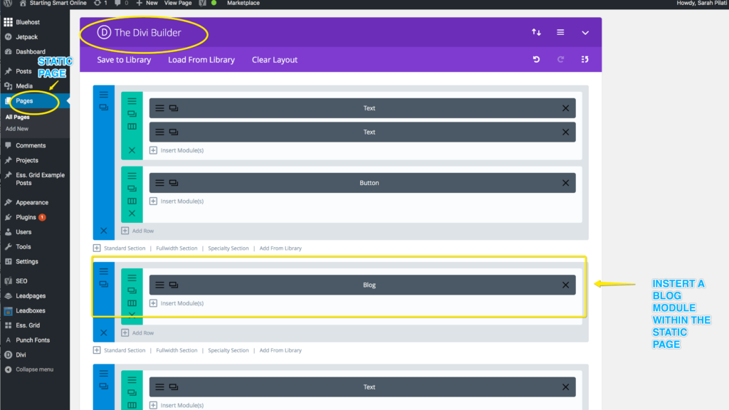
Task: Clone the first Text module
Action: pyautogui.click(x=174, y=108)
